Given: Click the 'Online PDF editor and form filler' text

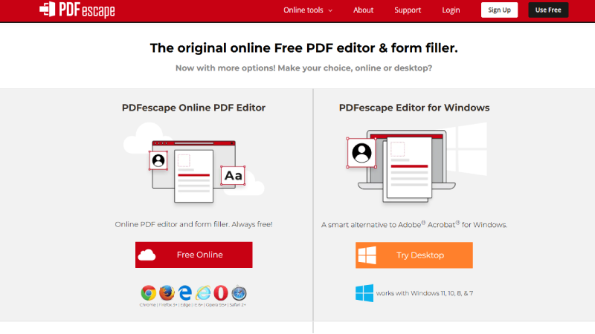Looking at the screenshot, I should (193, 224).
